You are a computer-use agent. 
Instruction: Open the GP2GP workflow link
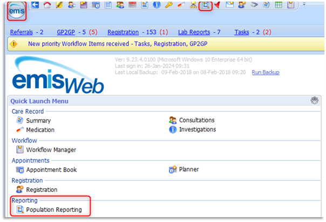pos(66,32)
